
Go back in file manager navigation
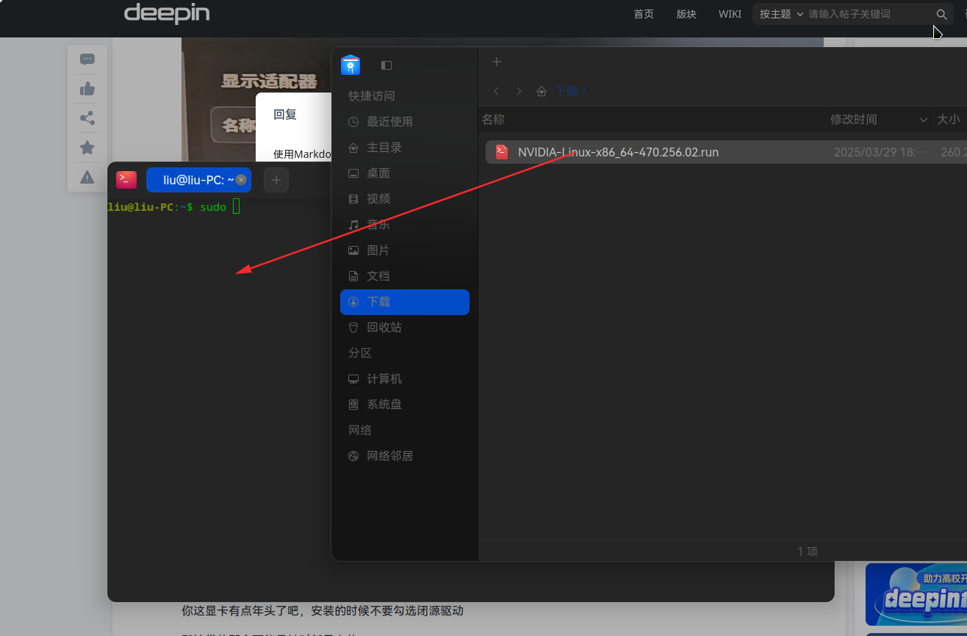497,91
